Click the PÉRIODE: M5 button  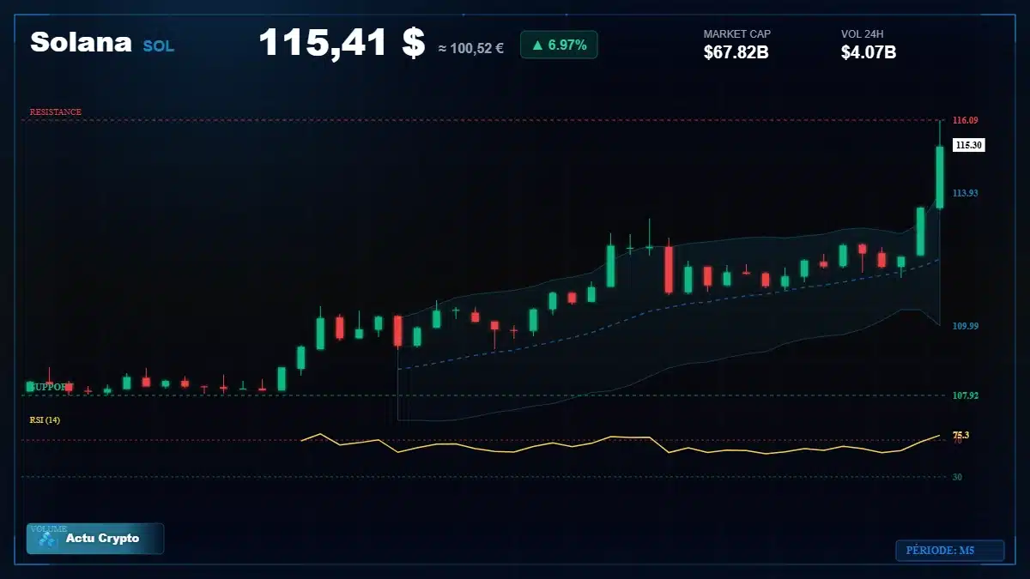click(949, 550)
